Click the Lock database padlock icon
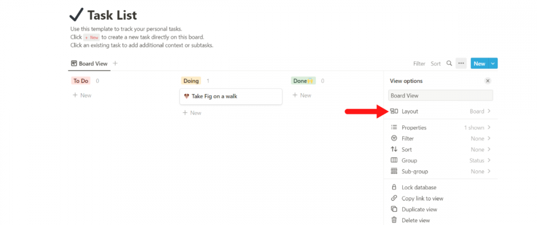 (x=394, y=187)
